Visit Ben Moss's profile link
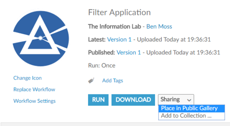 point(159,26)
